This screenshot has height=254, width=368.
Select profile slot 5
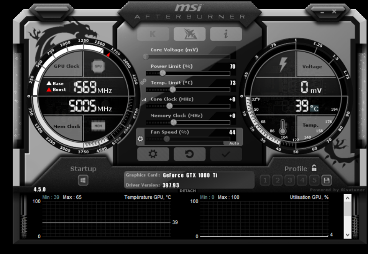click(314, 180)
